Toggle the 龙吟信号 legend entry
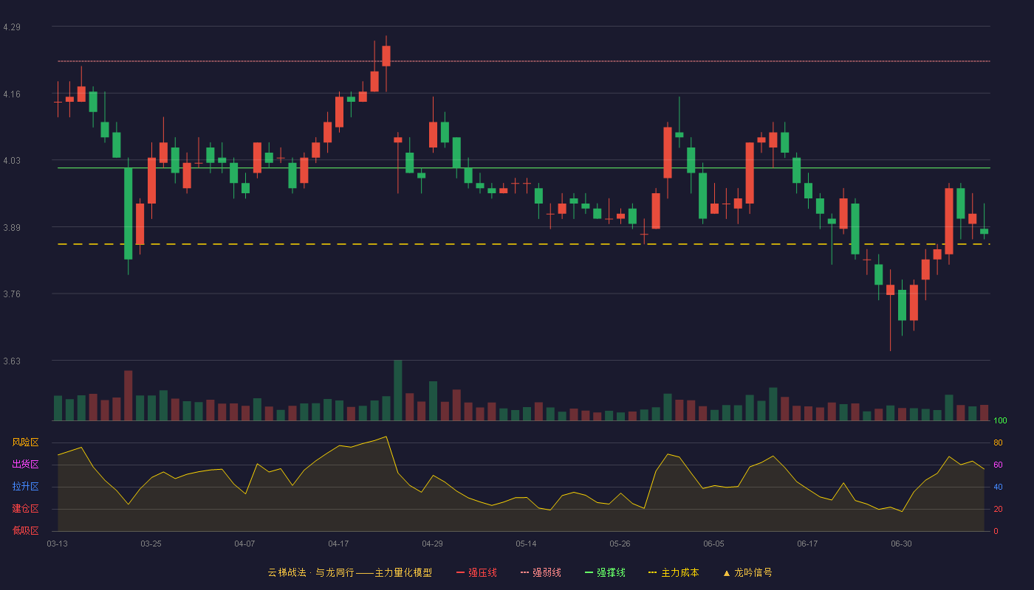Screen dimensions: 1034x590 (x=747, y=572)
